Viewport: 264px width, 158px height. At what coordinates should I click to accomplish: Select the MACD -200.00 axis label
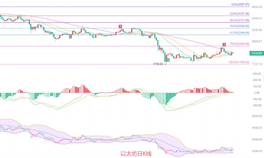pyautogui.click(x=257, y=105)
